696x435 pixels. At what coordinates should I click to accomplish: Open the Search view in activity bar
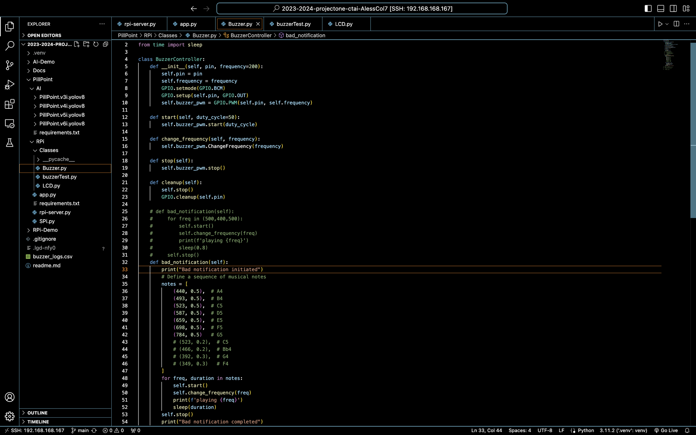point(10,46)
